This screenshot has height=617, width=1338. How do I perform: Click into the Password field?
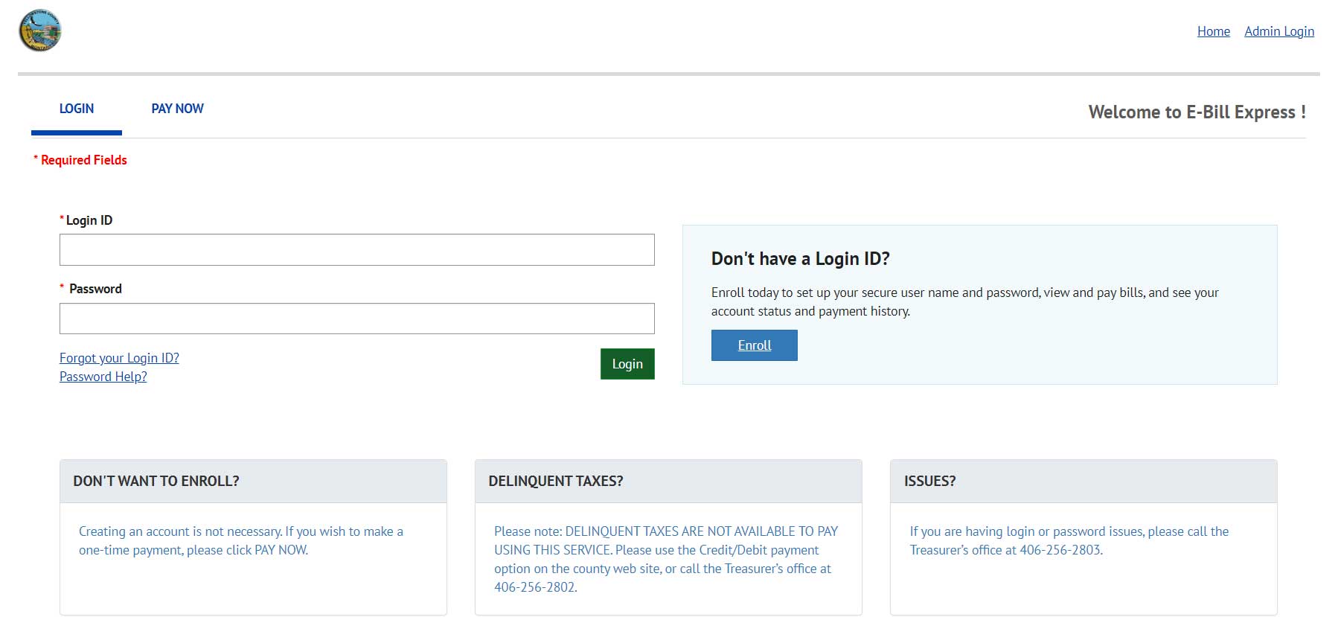pyautogui.click(x=356, y=319)
